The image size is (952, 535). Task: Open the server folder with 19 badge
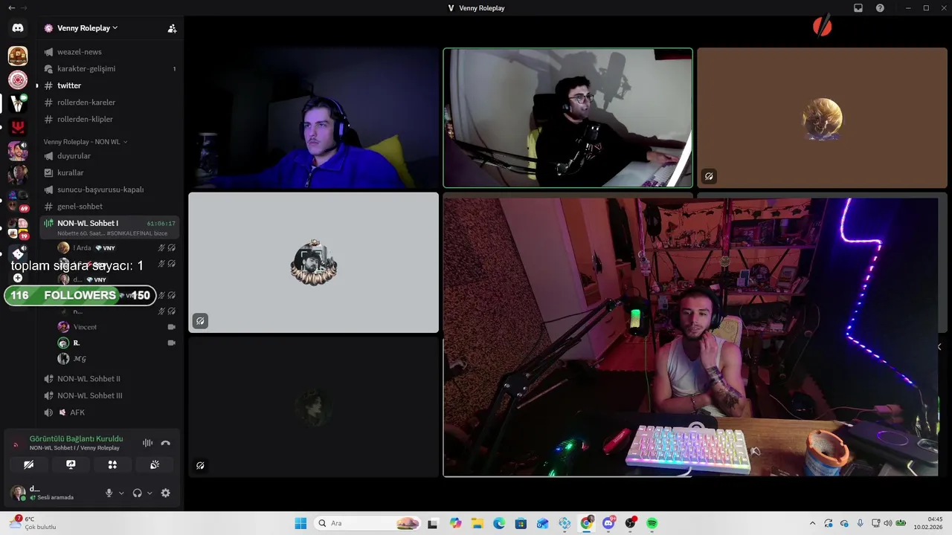[18, 228]
